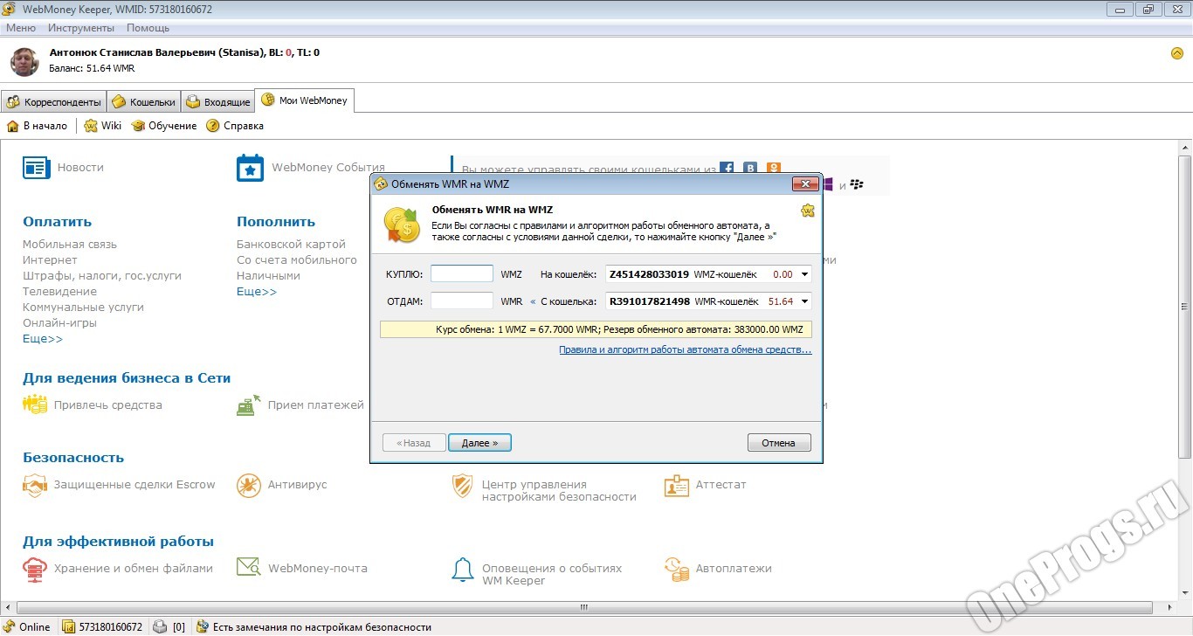Screen dimensions: 1193x636
Task: Click the BlackBerry platform icon
Action: pos(857,185)
